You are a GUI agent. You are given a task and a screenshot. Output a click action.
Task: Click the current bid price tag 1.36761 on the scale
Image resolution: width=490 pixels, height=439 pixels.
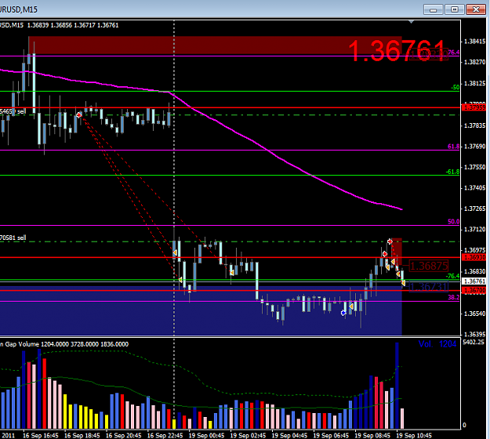[x=474, y=281]
